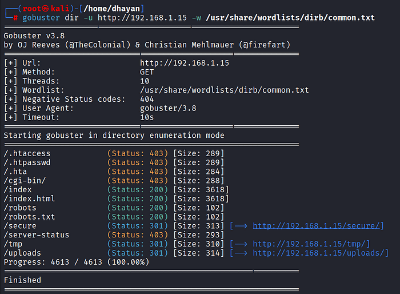Click the /.htpasswd result path
Image resolution: width=400 pixels, height=294 pixels.
[x=27, y=162]
